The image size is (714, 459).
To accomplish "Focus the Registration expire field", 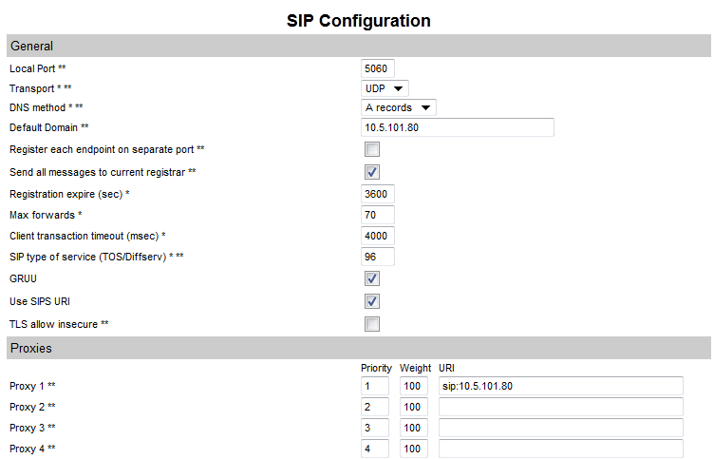I will (x=377, y=194).
